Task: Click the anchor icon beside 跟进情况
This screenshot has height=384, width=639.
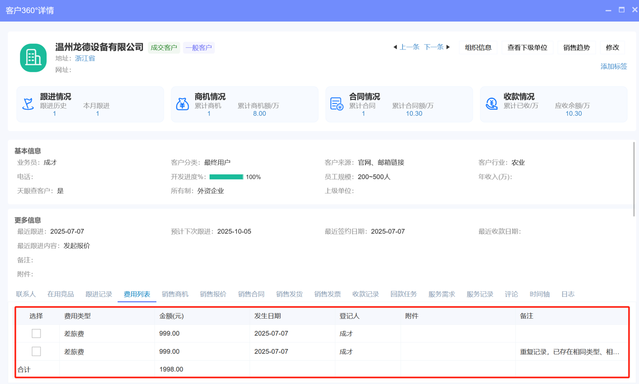Action: point(28,104)
